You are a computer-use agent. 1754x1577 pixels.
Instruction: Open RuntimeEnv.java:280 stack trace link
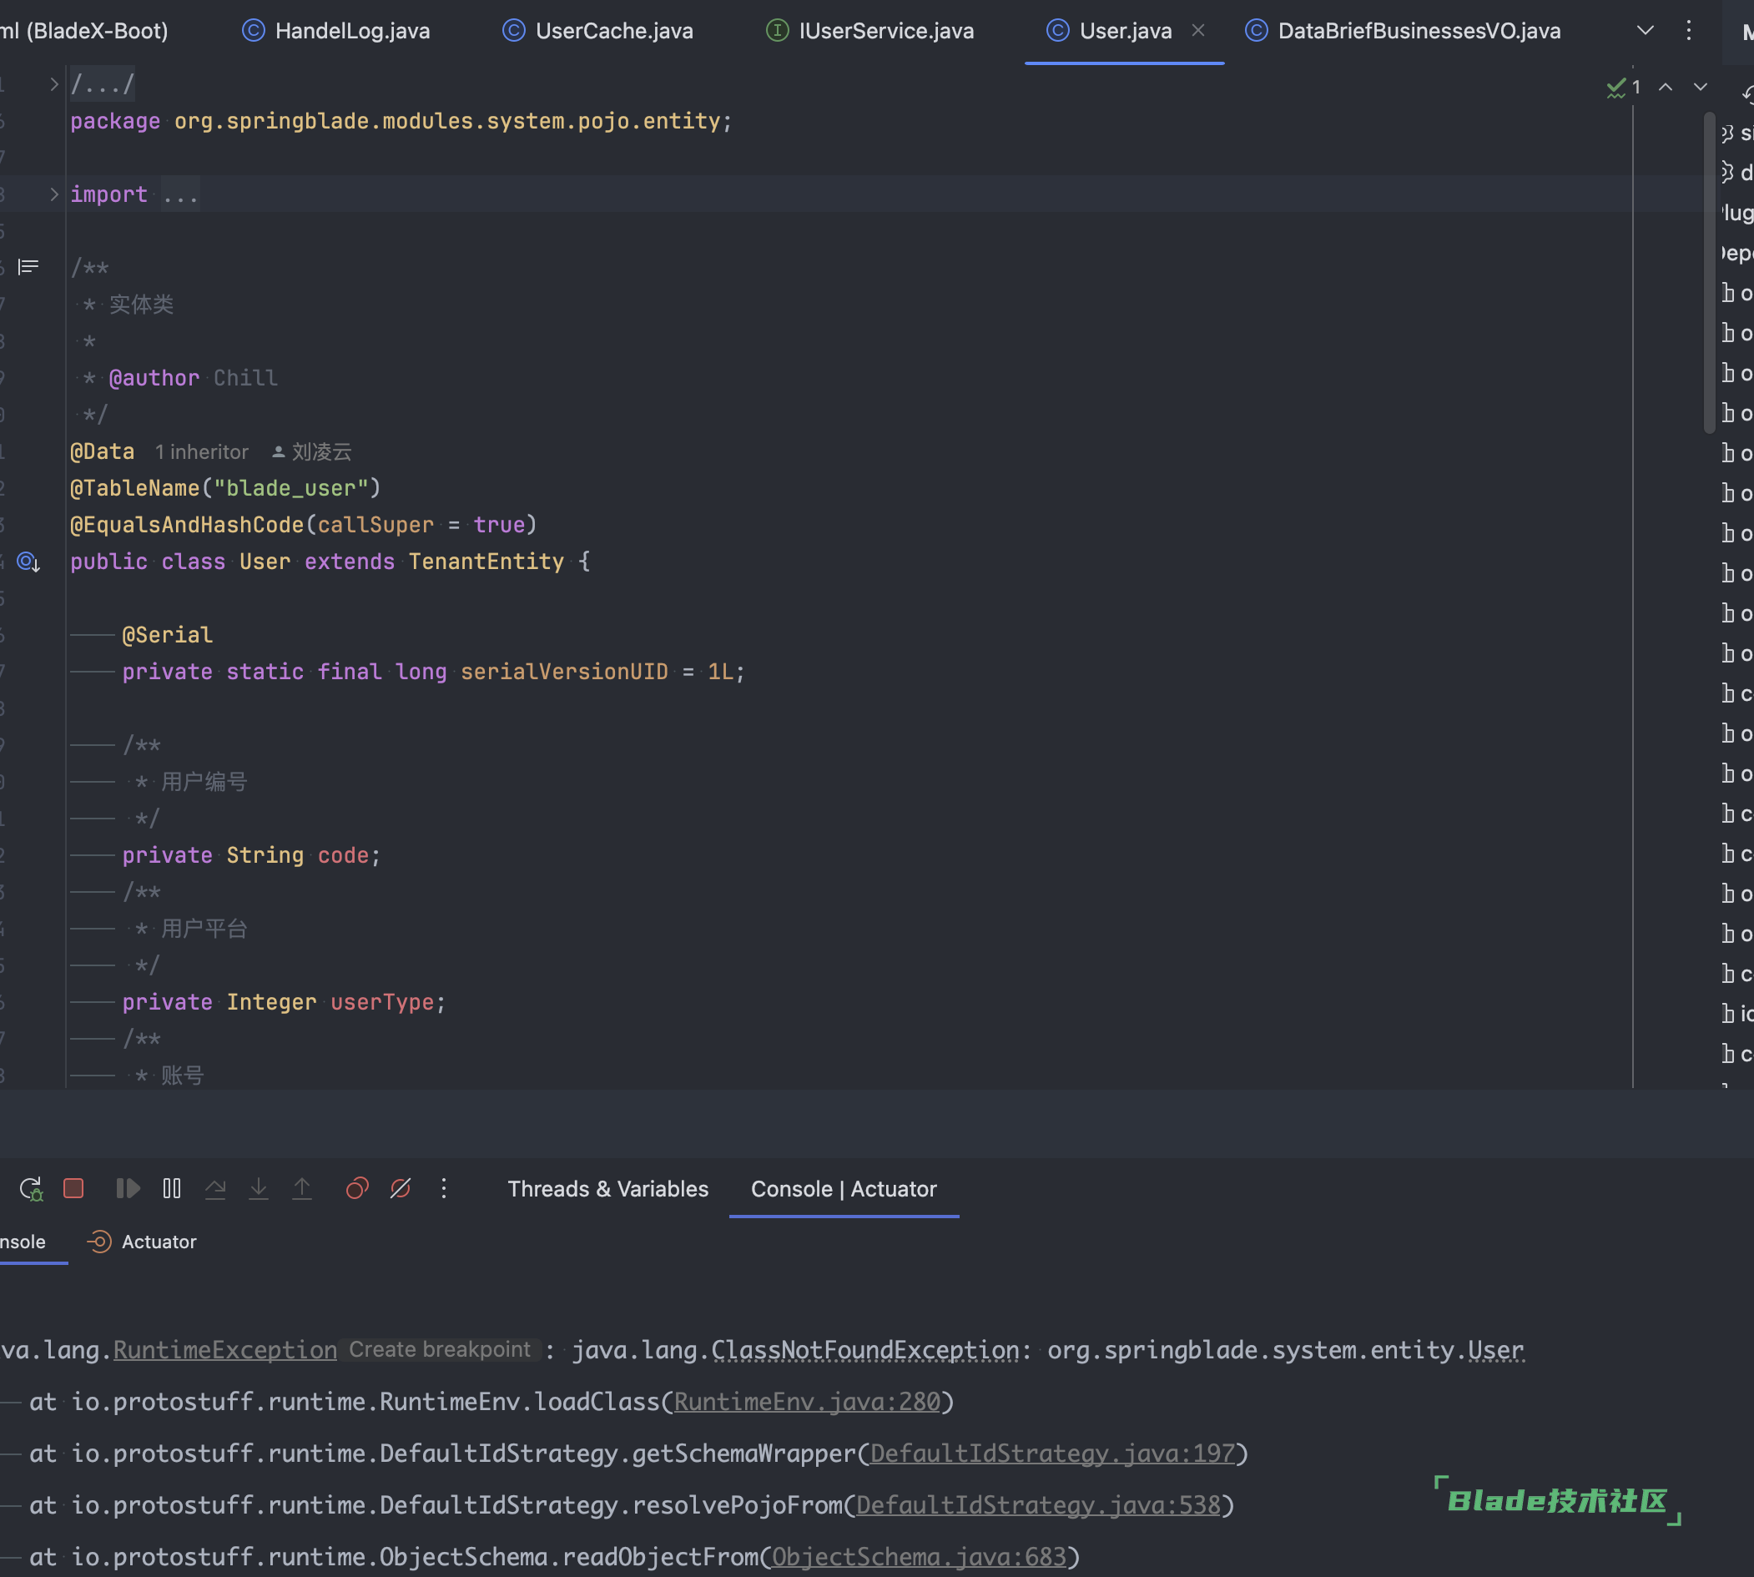click(x=807, y=1402)
